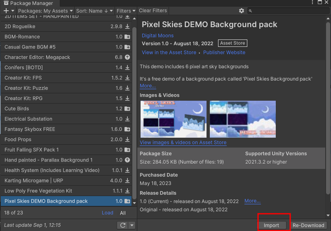Image resolution: width=331 pixels, height=231 pixels.
Task: Click download icon for Health System
Action: pos(127,170)
